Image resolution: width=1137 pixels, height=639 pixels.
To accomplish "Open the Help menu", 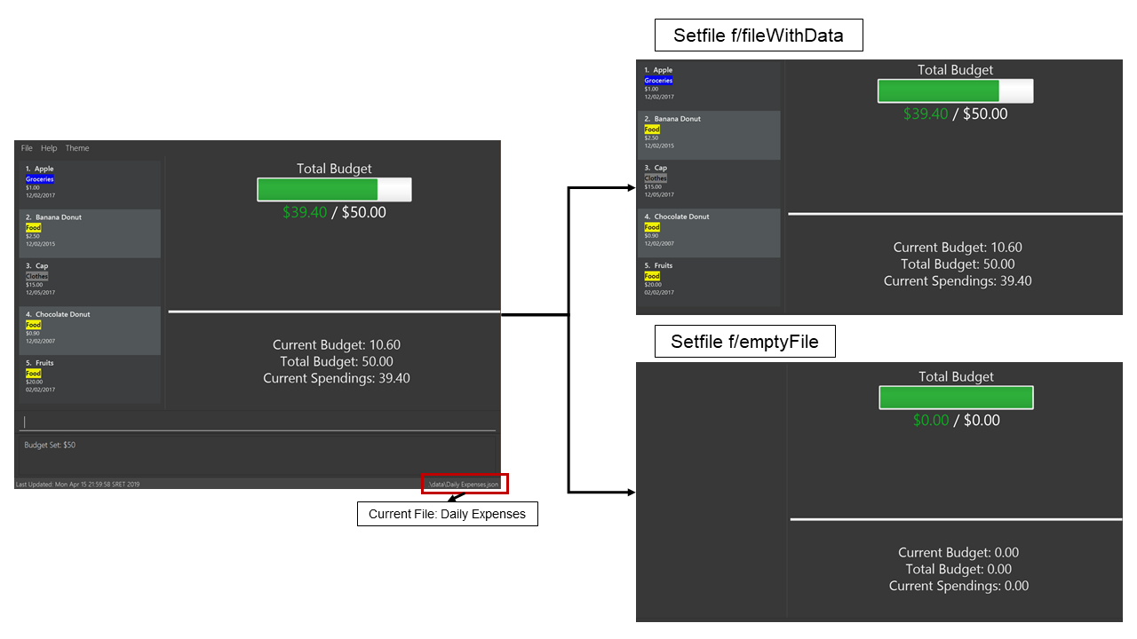I will [x=49, y=148].
